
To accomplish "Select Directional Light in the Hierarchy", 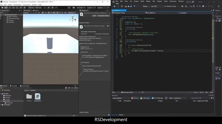I will [x=14, y=18].
